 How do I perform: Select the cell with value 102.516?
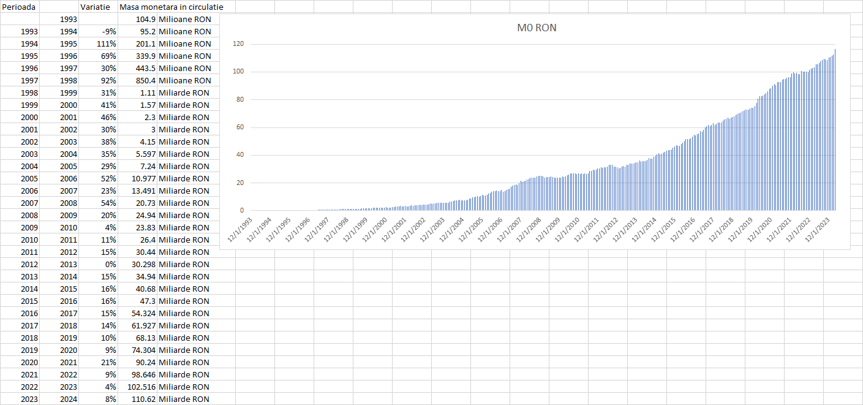click(x=137, y=387)
